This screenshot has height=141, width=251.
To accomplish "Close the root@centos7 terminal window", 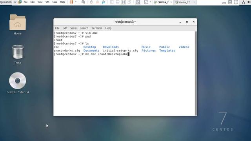I will tap(193, 22).
